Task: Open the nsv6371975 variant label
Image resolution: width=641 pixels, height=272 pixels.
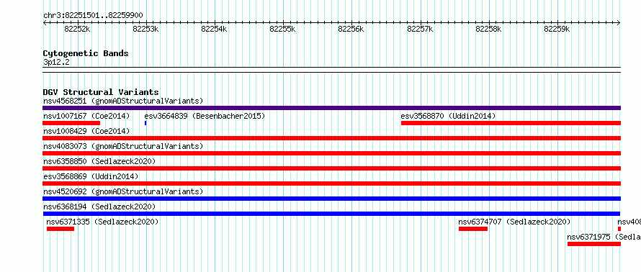Action: pyautogui.click(x=604, y=237)
